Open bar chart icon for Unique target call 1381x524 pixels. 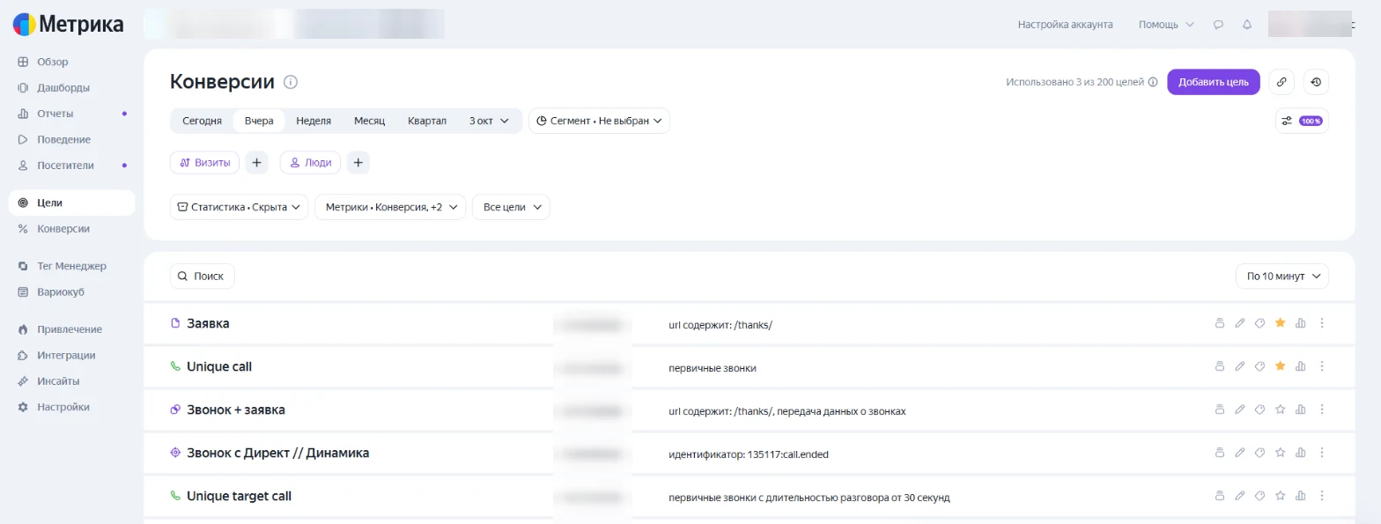[1301, 496]
